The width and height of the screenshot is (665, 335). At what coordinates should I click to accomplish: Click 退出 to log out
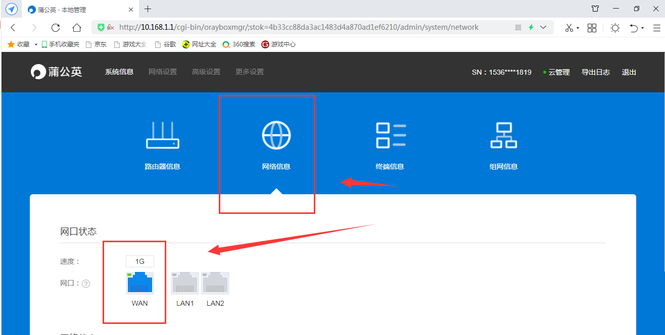629,72
